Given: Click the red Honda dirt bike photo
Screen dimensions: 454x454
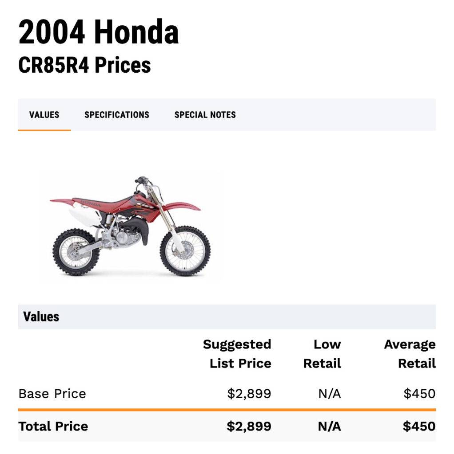Looking at the screenshot, I should point(131,226).
